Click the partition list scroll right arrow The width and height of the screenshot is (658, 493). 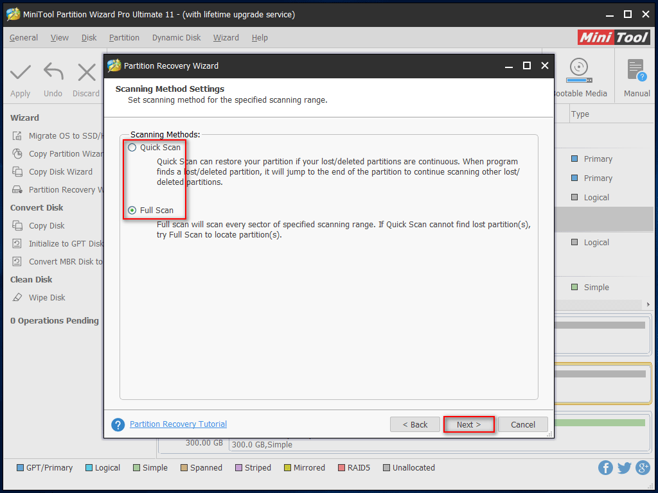pyautogui.click(x=648, y=305)
